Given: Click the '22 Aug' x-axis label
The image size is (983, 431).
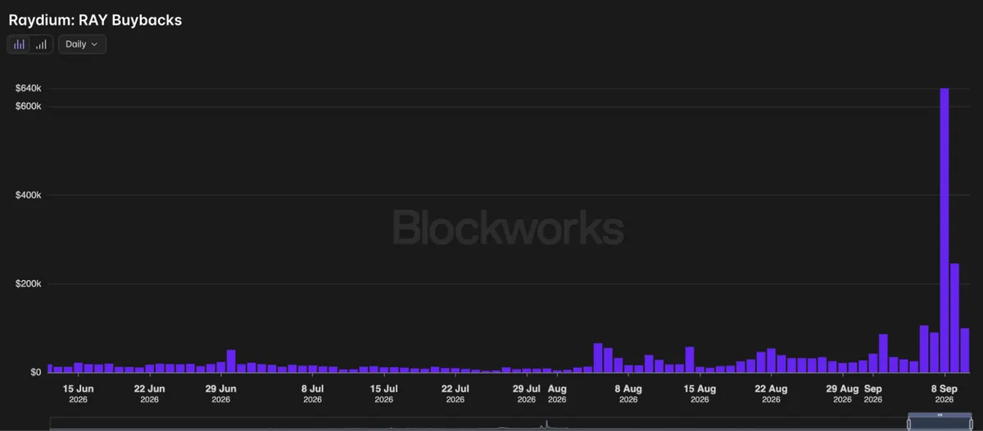Looking at the screenshot, I should click(771, 388).
